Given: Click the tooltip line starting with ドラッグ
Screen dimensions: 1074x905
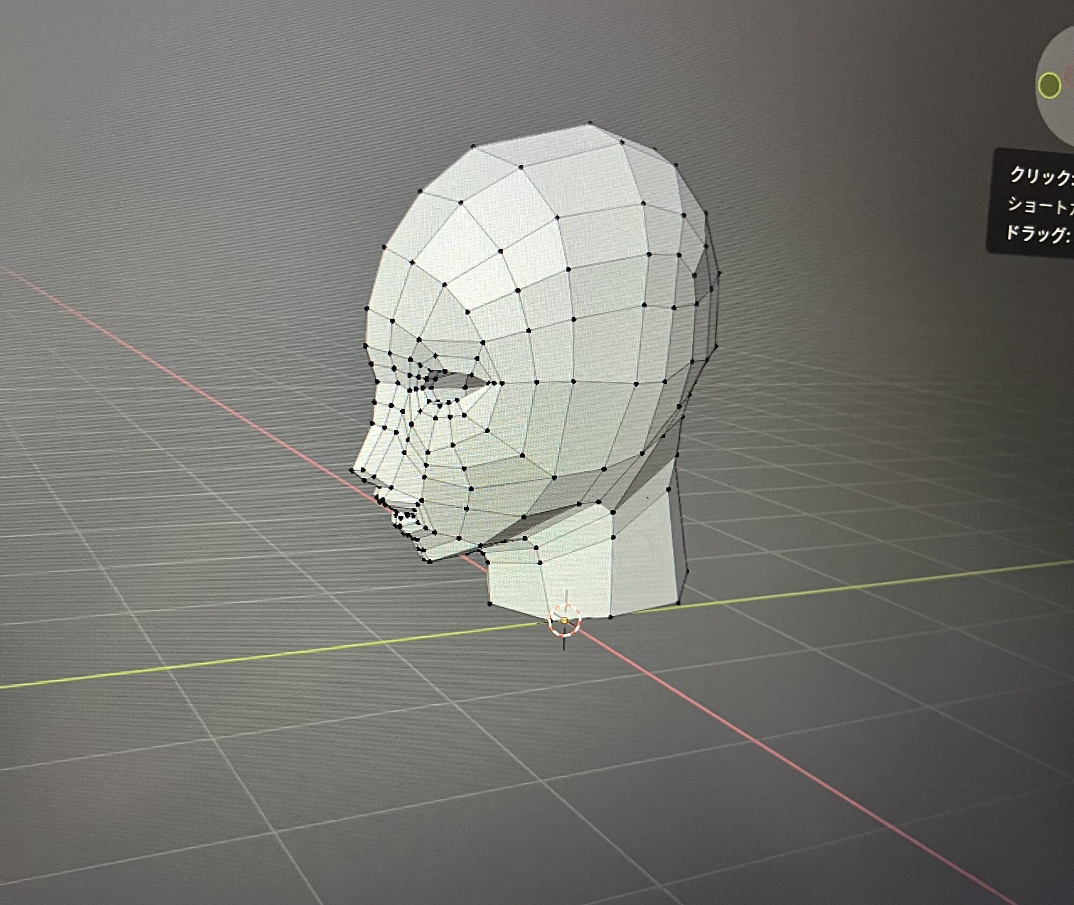Looking at the screenshot, I should (x=1037, y=234).
